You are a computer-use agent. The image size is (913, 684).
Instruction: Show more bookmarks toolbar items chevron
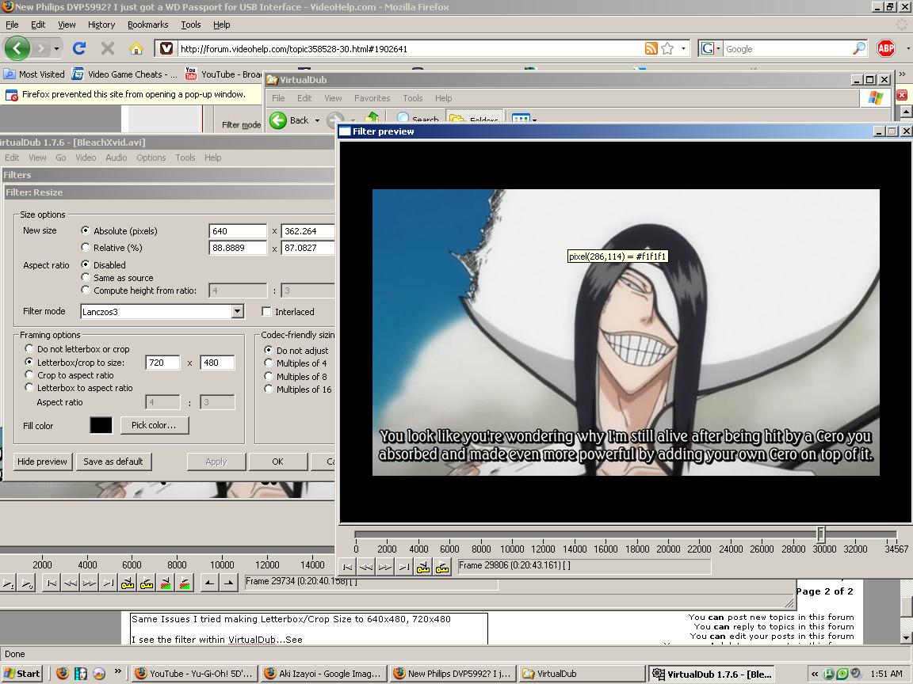coord(903,74)
